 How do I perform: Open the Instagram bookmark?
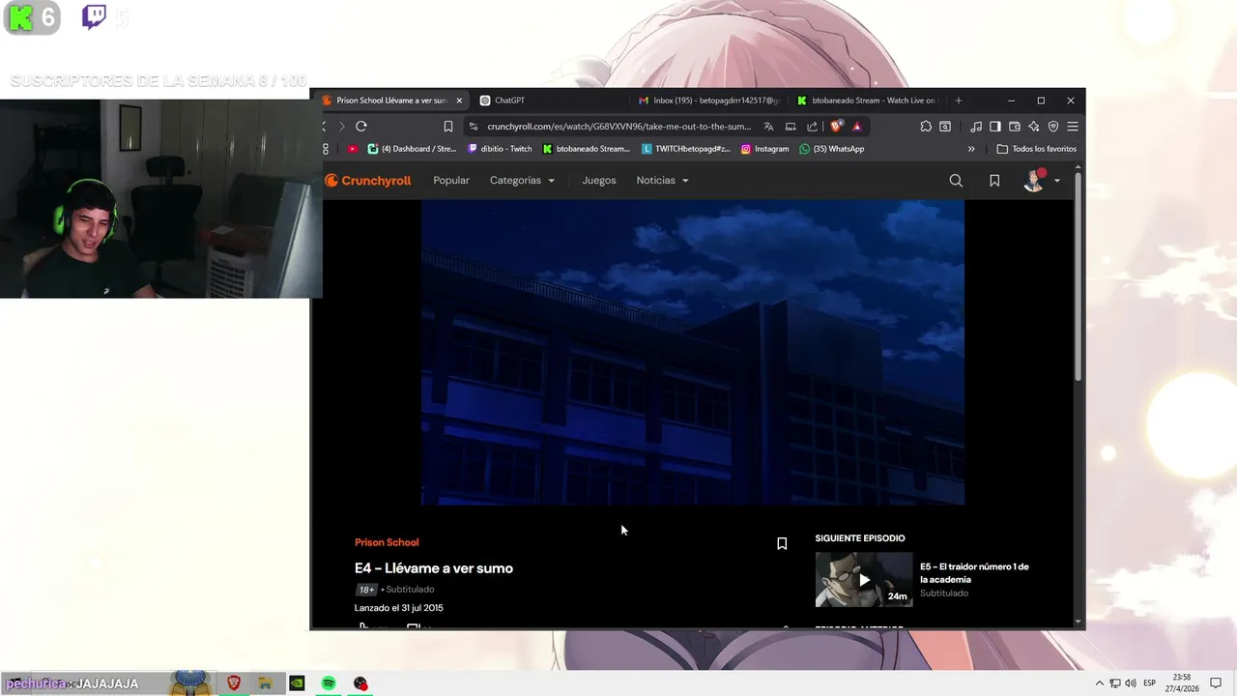(x=764, y=149)
